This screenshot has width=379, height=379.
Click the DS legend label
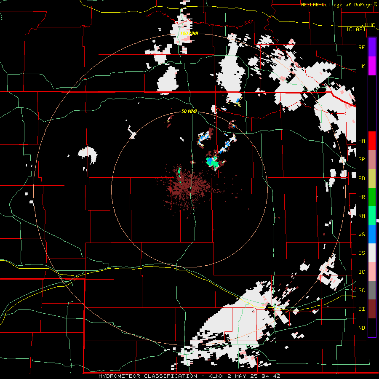[361, 253]
